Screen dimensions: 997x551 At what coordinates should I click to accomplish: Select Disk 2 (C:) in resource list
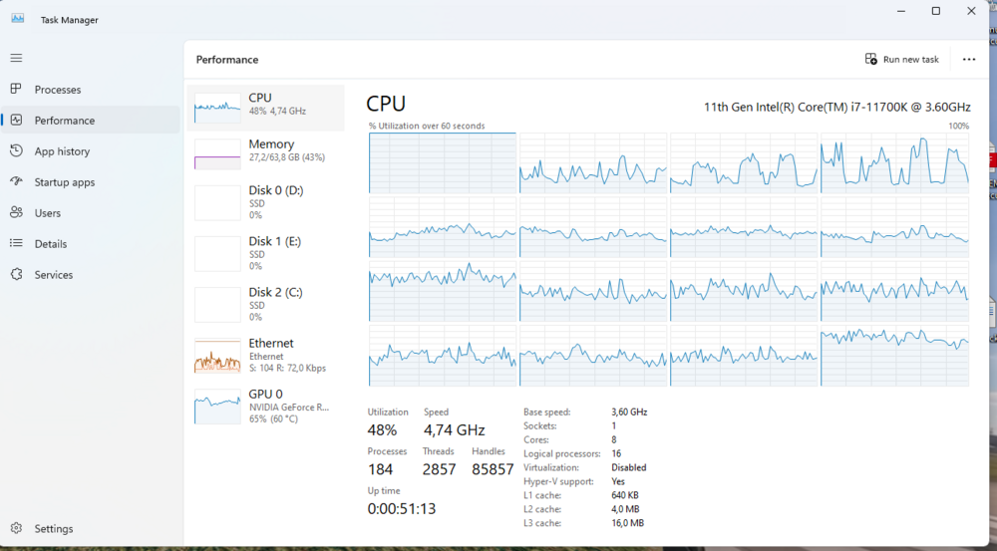266,305
